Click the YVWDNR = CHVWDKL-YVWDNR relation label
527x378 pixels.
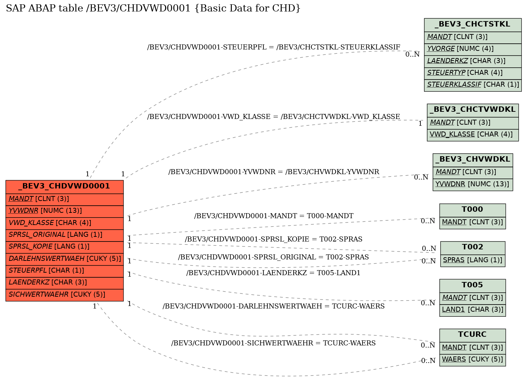click(x=274, y=172)
